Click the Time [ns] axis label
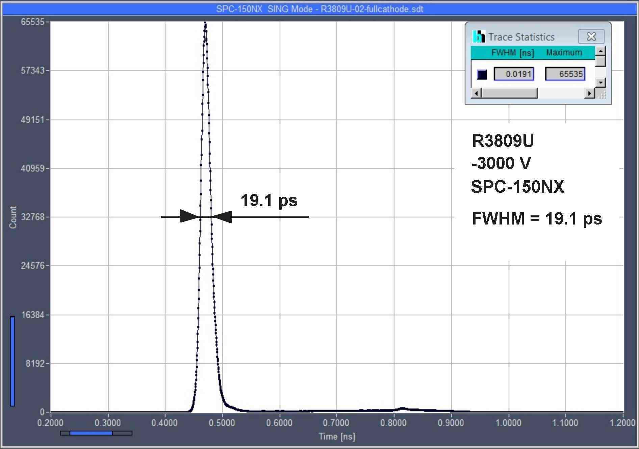The image size is (639, 449). click(x=337, y=437)
